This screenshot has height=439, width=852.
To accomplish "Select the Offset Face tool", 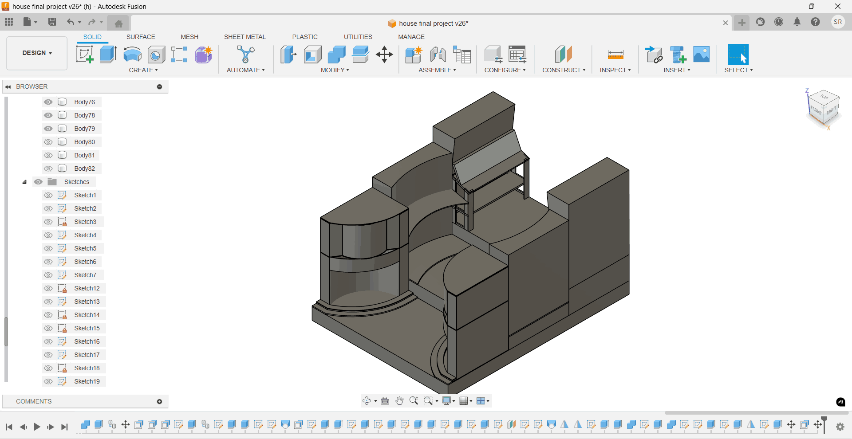I will click(360, 55).
